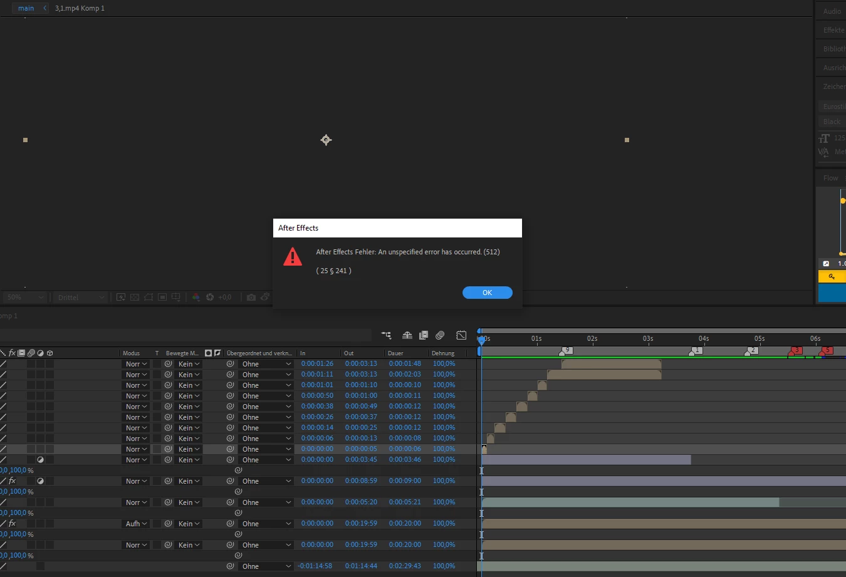Click Out time 0:00:03:13 of first layer
Screen dimensions: 846x577
click(361, 363)
